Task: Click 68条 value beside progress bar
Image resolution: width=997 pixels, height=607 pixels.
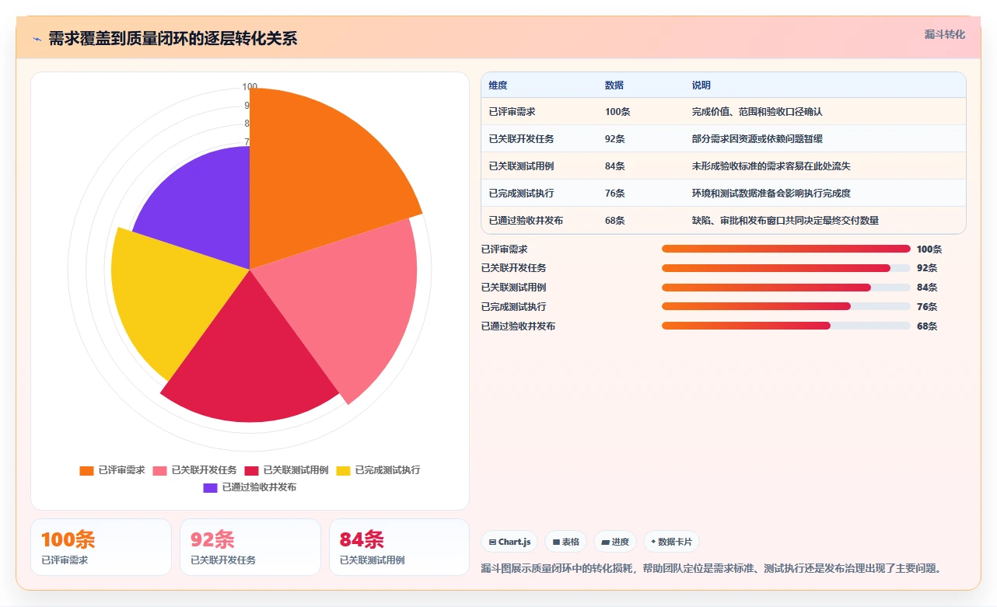Action: pos(927,326)
